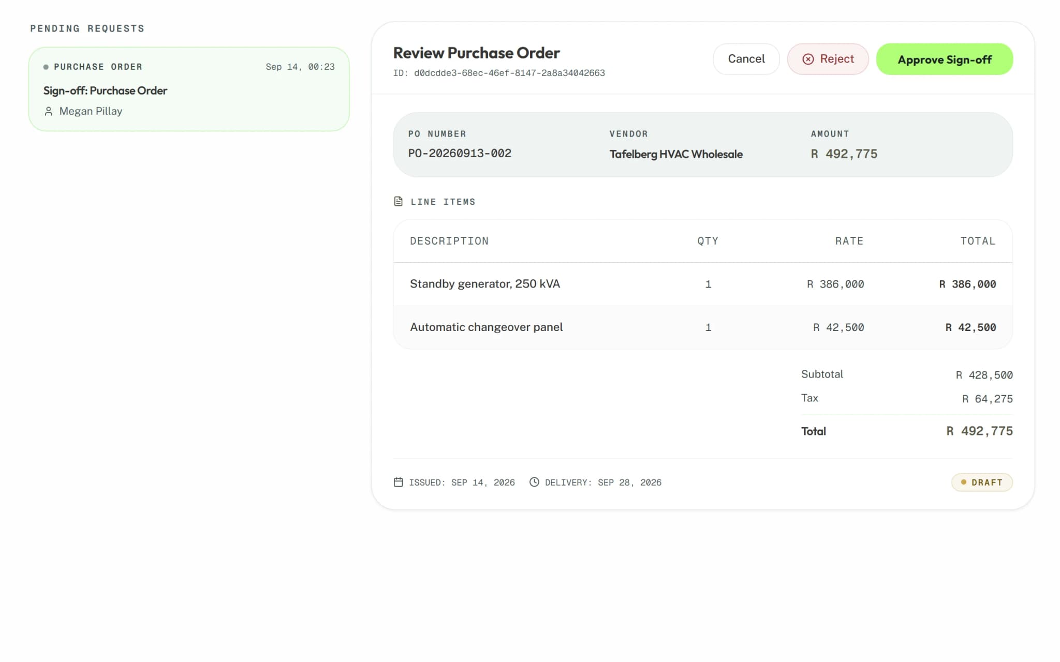Click the header amount R 492,775
This screenshot has height=662, width=1060.
[x=844, y=154]
